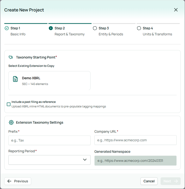Click the Step 2 active circle icon
The height and width of the screenshot is (189, 185).
click(x=51, y=28)
